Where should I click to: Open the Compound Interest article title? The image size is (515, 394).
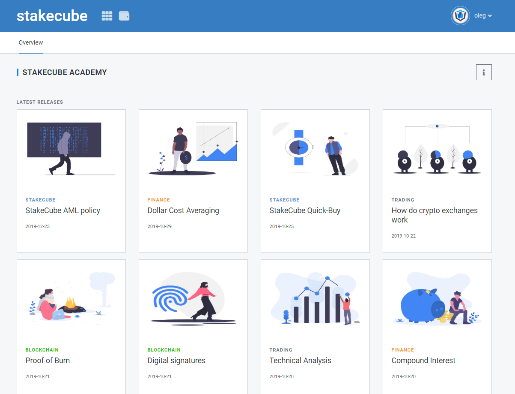click(423, 361)
